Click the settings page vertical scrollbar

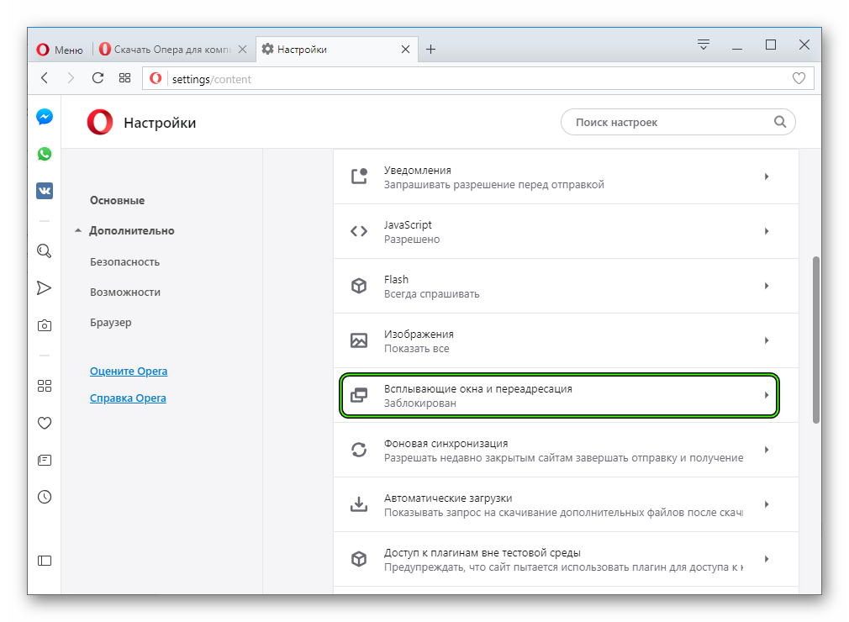(x=816, y=340)
